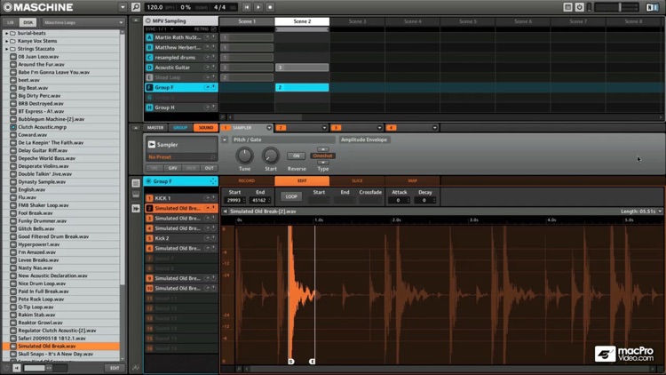666x375 pixels.
Task: Open the SYNC 1/1 grid dropdown
Action: click(172, 29)
